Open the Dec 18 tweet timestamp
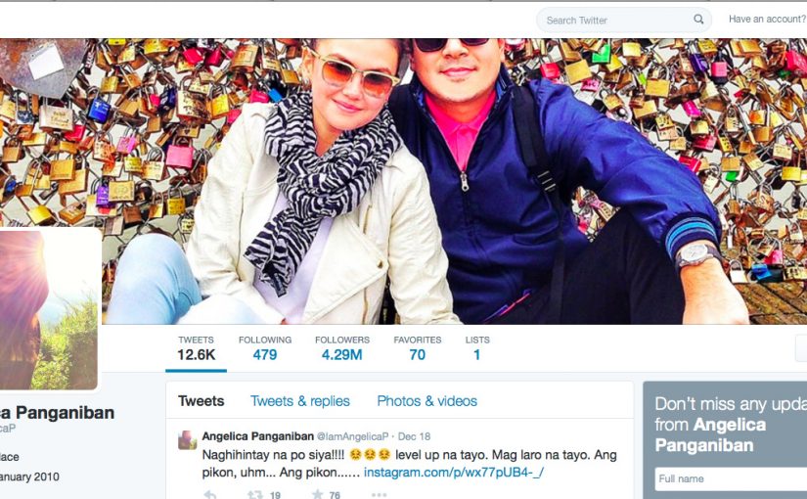Screen dimensions: 807x499 coord(414,436)
